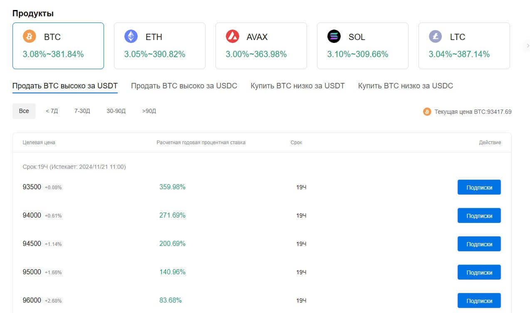Select the 'Продать BTC высоко за USDT' tab

coord(65,86)
